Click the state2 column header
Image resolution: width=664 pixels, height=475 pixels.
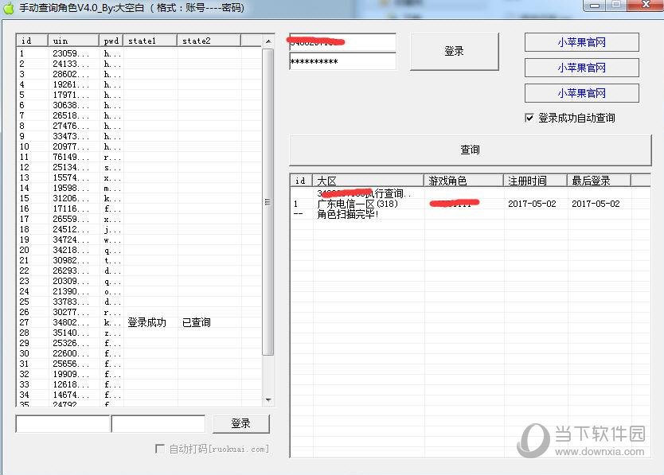[209, 41]
